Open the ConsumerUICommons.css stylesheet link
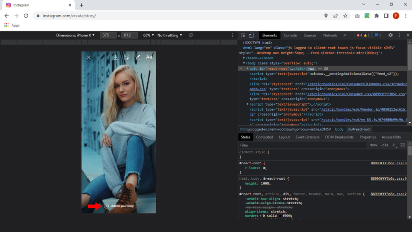This screenshot has width=412, height=232. (357, 84)
